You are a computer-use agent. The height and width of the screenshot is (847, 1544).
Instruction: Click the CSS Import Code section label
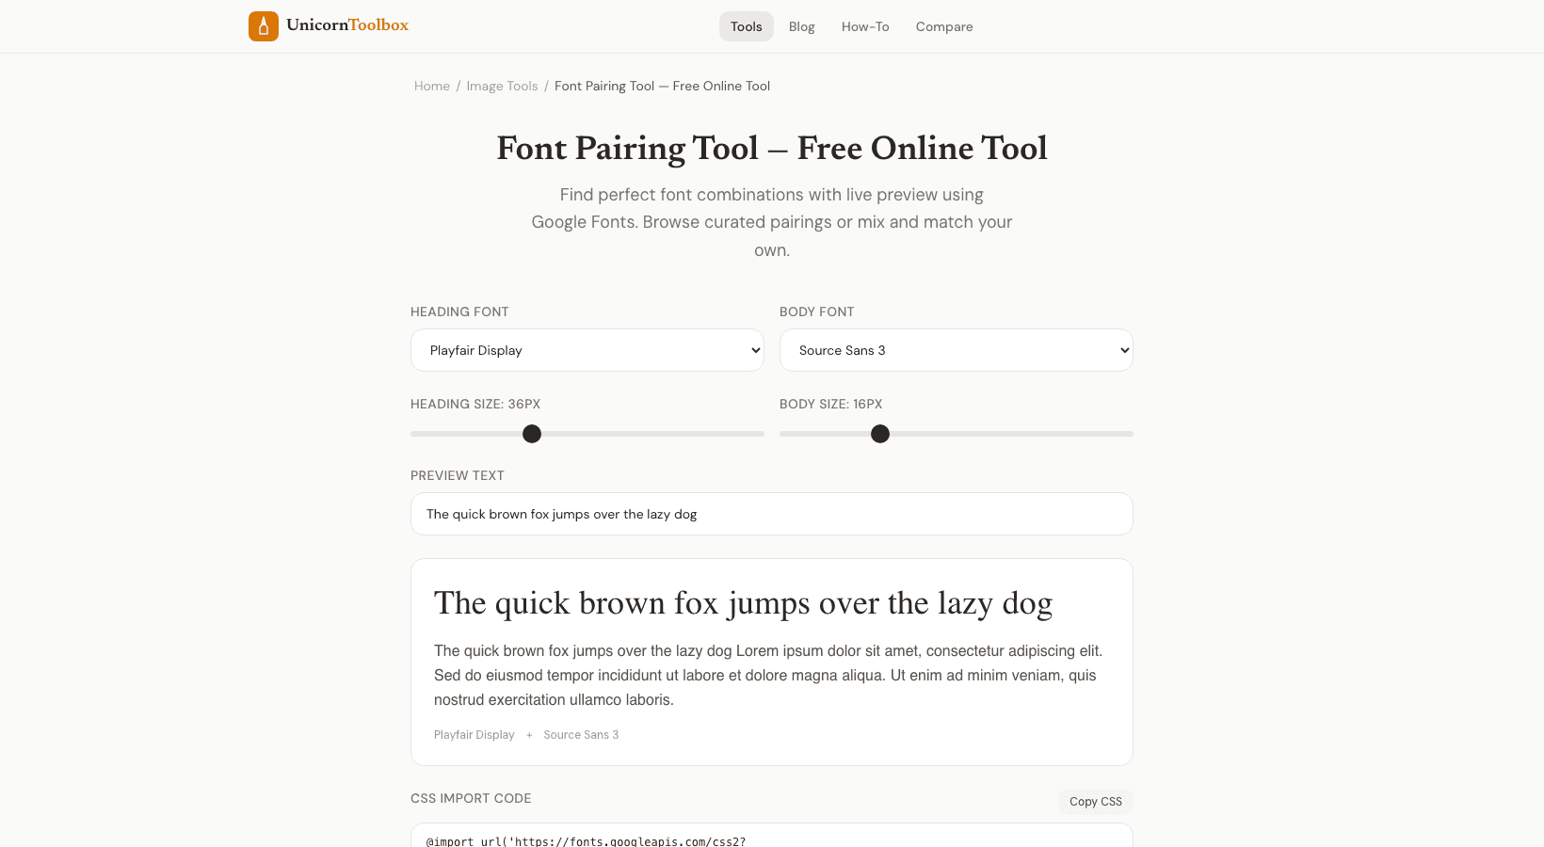pos(471,798)
